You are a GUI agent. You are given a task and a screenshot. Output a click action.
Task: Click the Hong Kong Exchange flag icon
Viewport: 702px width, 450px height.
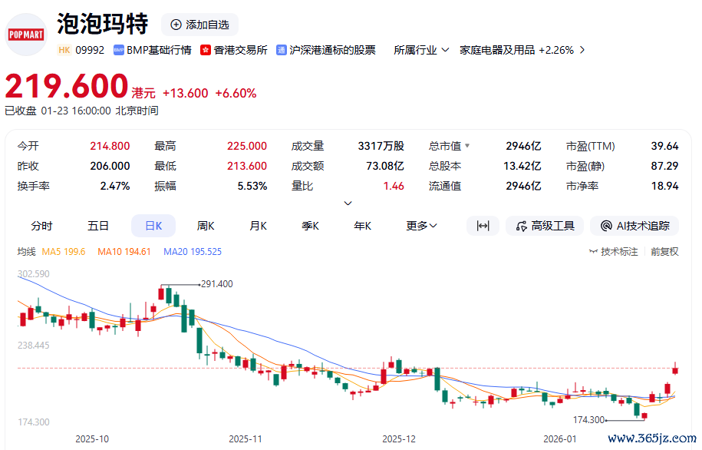[205, 50]
